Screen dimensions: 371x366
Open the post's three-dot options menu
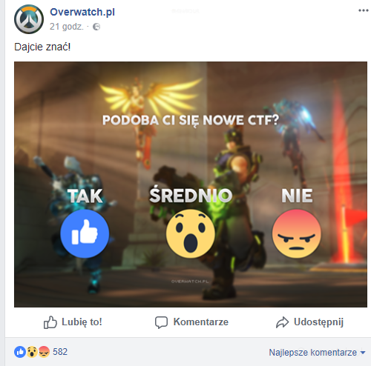pos(364,10)
